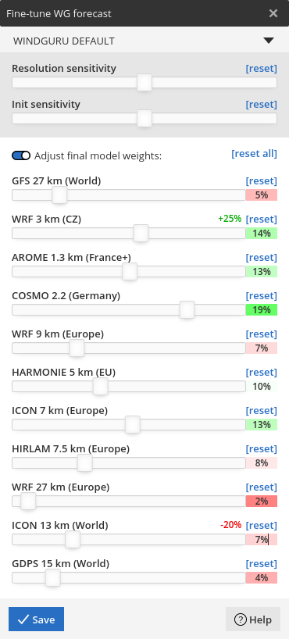Image resolution: width=289 pixels, height=639 pixels.
Task: Click the COSMO 2.2 19% weight field
Action: coord(262,309)
